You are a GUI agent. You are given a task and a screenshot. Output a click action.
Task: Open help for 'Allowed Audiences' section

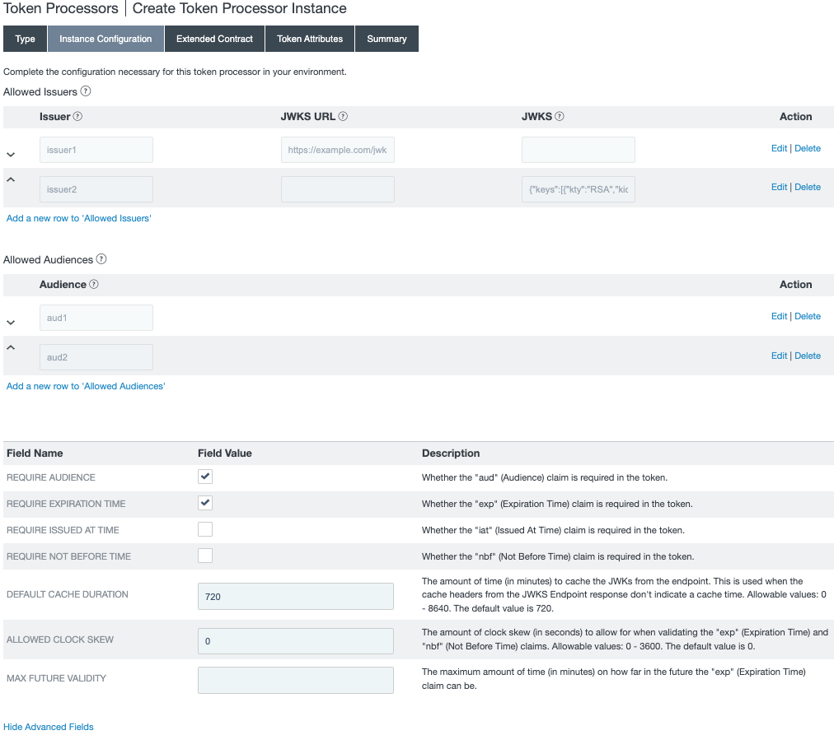(101, 259)
